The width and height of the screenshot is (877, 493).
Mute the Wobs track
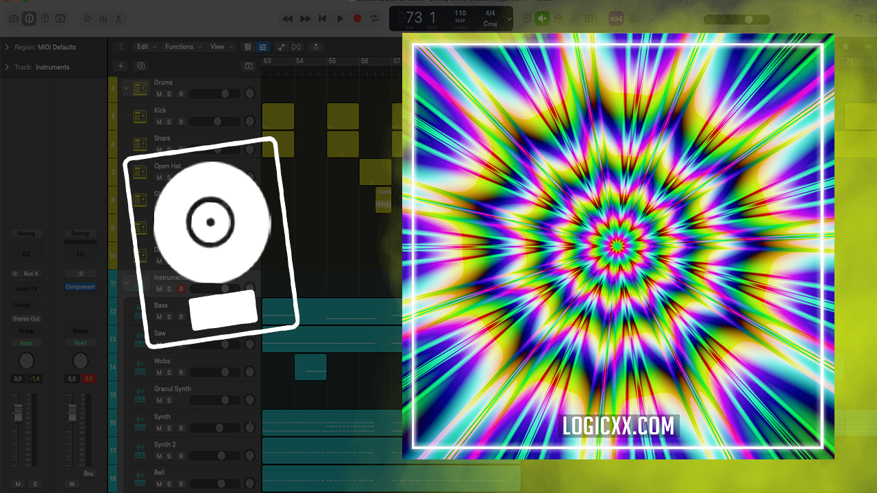(159, 372)
